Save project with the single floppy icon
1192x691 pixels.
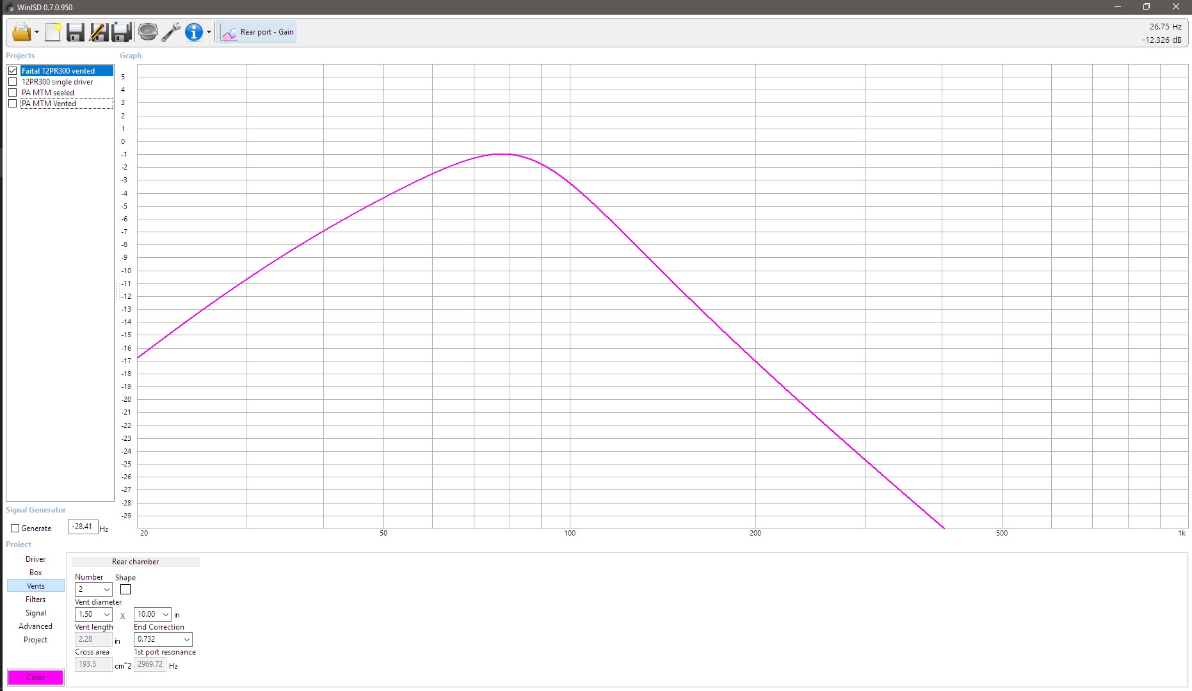point(76,32)
